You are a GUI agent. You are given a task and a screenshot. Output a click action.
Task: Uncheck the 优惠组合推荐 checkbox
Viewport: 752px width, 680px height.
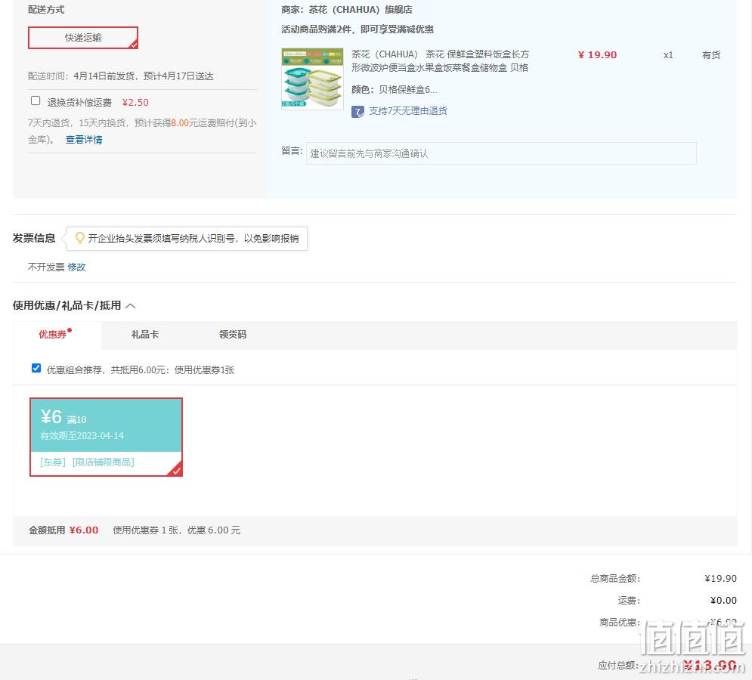(36, 368)
